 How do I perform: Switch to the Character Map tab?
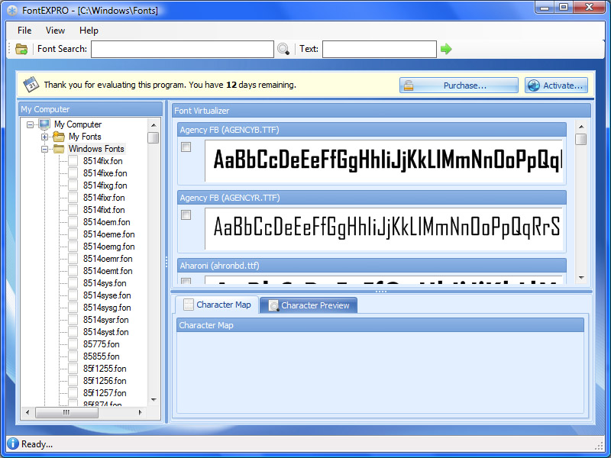pyautogui.click(x=217, y=305)
